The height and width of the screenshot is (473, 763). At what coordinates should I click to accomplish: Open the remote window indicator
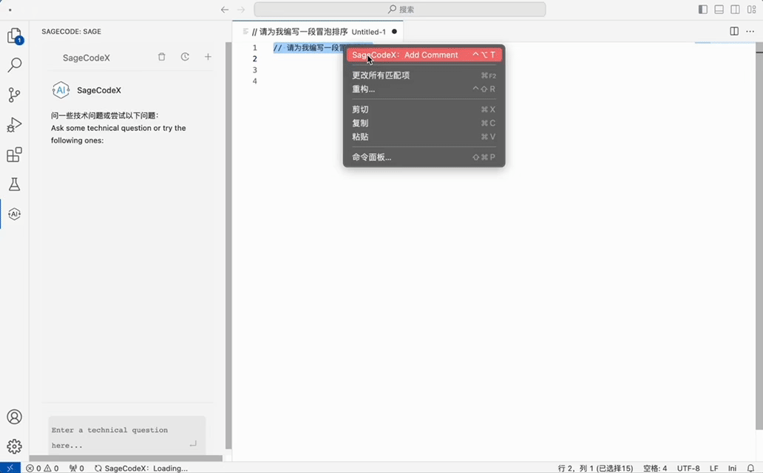pos(10,468)
